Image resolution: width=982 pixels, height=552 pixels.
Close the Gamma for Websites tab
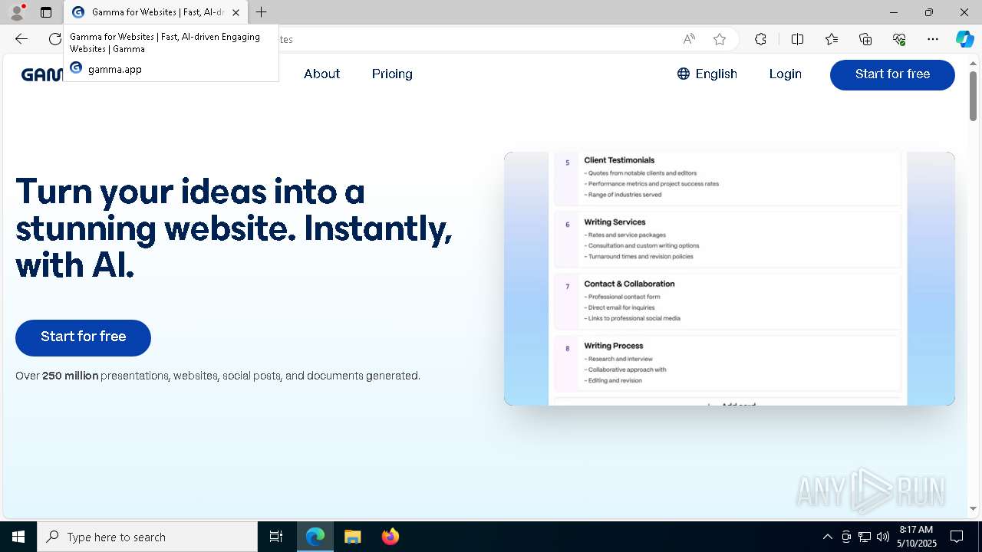pyautogui.click(x=236, y=12)
